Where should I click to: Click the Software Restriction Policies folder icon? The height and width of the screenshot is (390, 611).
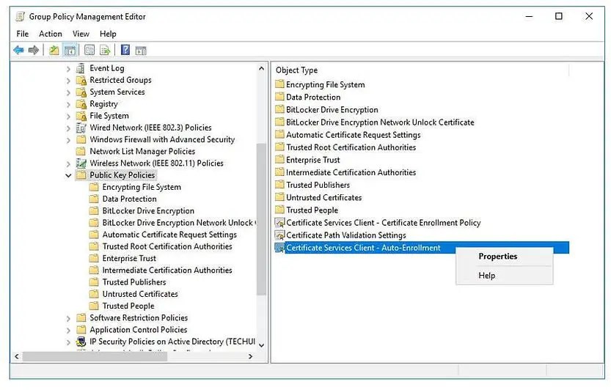[81, 318]
